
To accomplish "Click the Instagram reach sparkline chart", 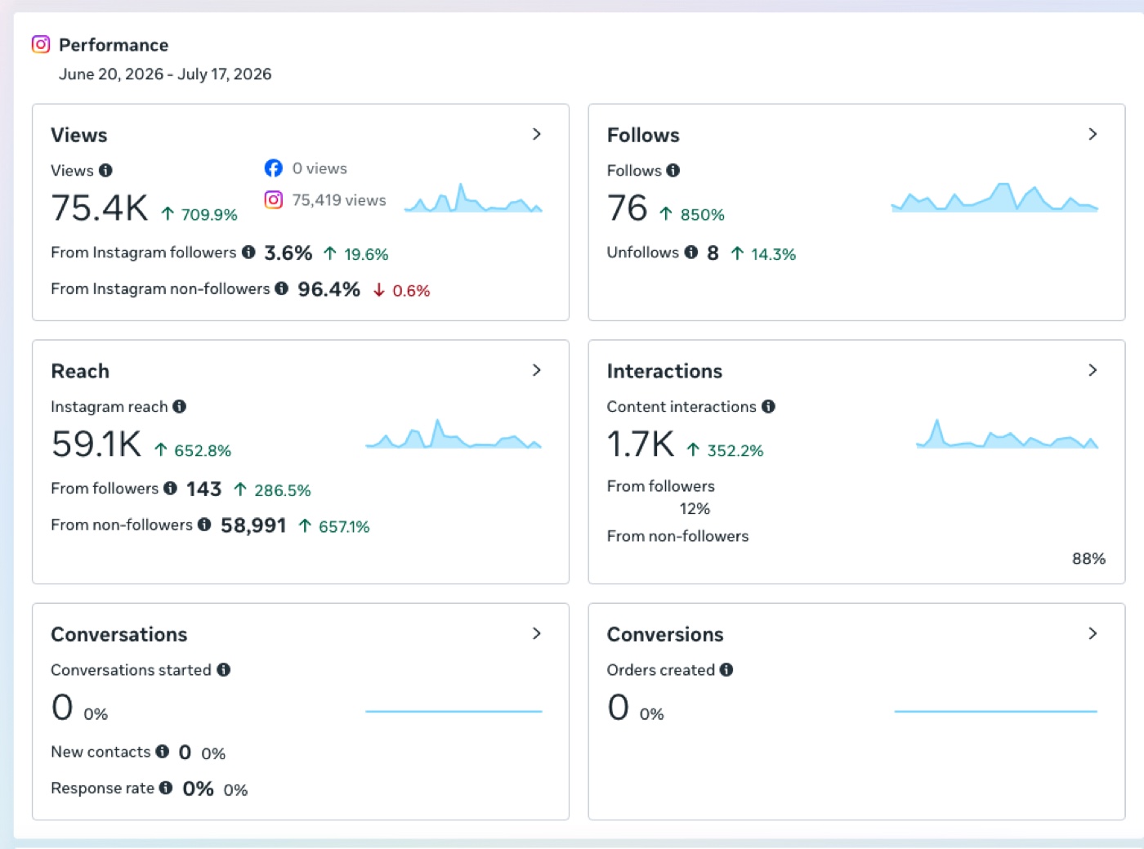I will 454,434.
